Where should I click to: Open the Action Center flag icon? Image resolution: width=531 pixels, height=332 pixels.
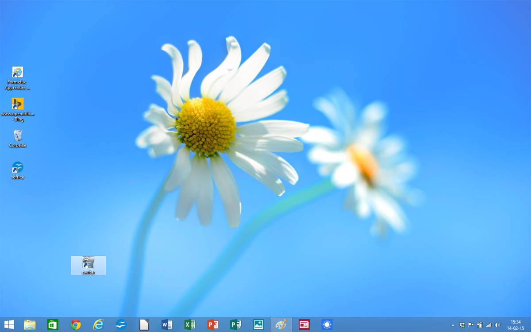471,325
